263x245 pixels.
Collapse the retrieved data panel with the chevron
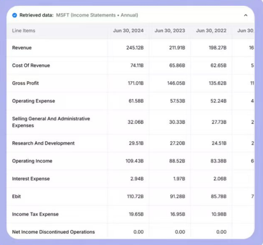pyautogui.click(x=246, y=15)
